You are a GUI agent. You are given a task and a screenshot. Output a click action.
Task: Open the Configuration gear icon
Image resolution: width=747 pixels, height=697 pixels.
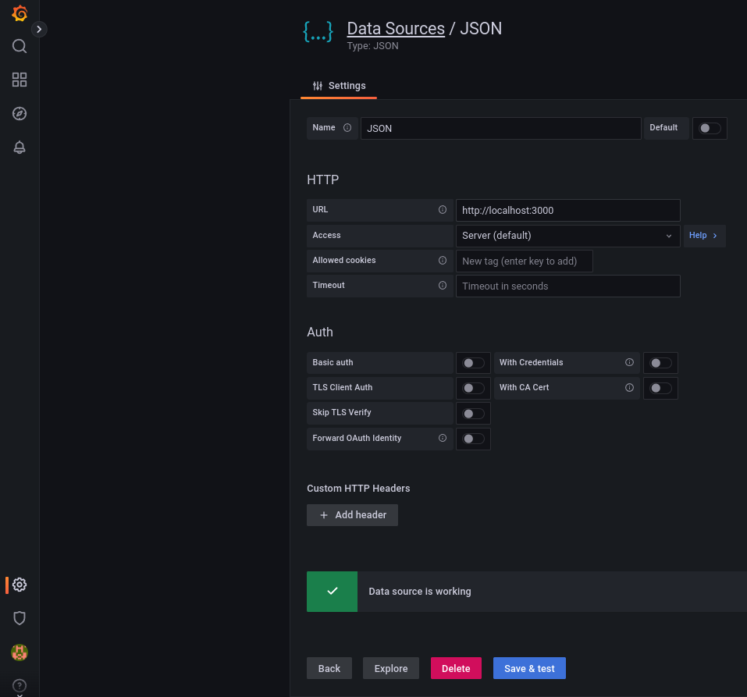[20, 585]
